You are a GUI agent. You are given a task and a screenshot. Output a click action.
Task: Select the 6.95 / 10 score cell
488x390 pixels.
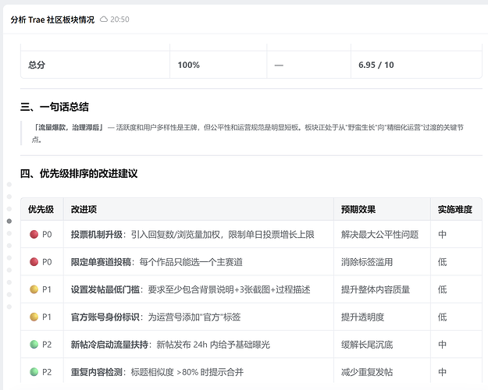pyautogui.click(x=416, y=65)
